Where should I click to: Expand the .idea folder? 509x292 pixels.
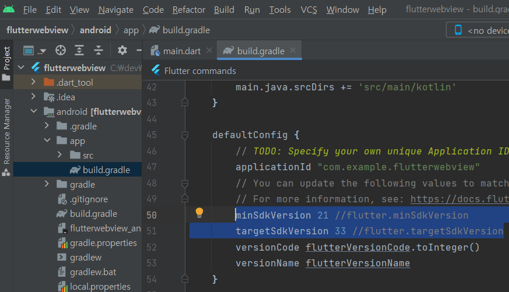33,96
